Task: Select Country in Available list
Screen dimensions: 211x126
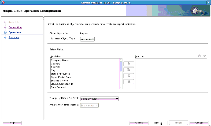Action: (85, 64)
